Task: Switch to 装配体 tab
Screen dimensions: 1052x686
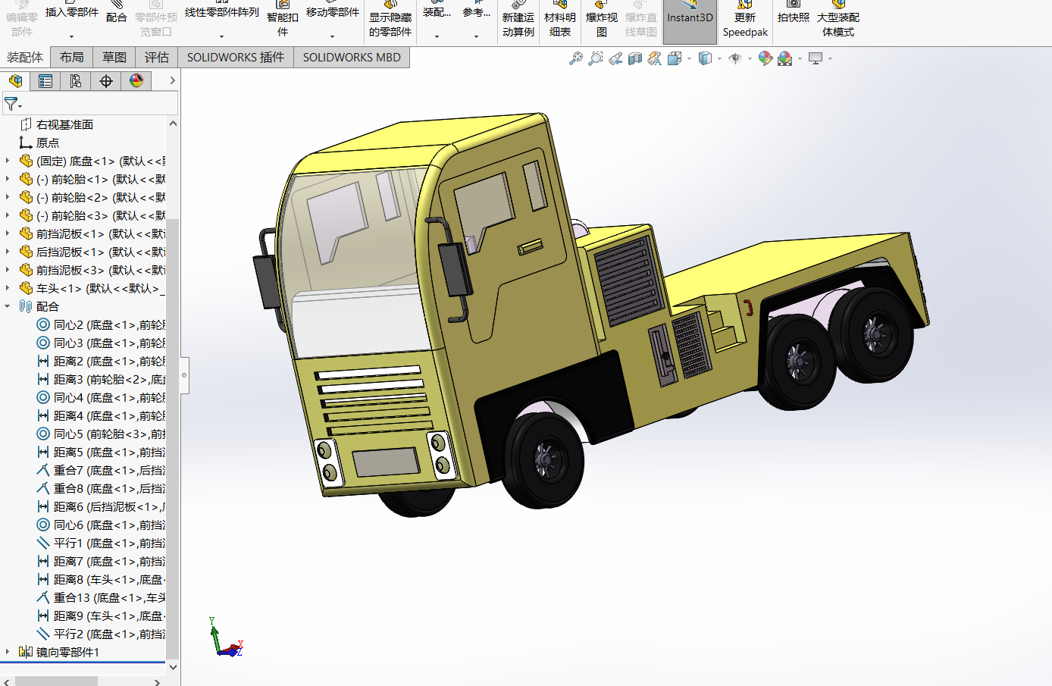Action: pos(25,58)
